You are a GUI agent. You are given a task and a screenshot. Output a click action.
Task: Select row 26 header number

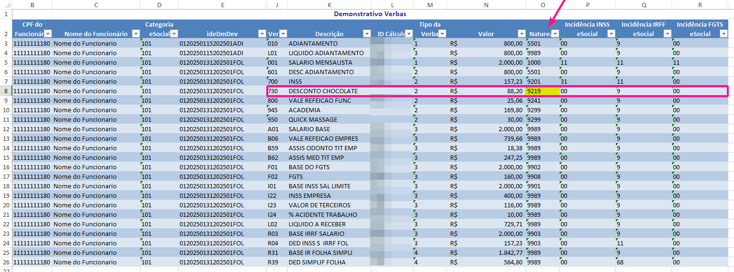6,262
